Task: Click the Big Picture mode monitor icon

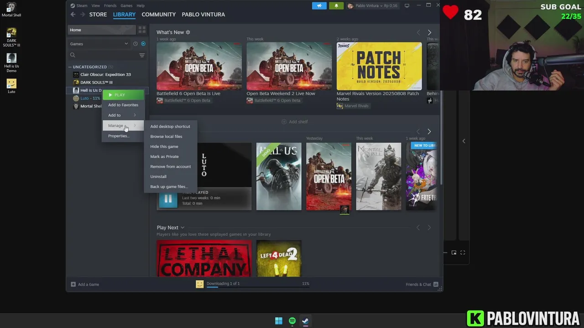Action: click(407, 5)
